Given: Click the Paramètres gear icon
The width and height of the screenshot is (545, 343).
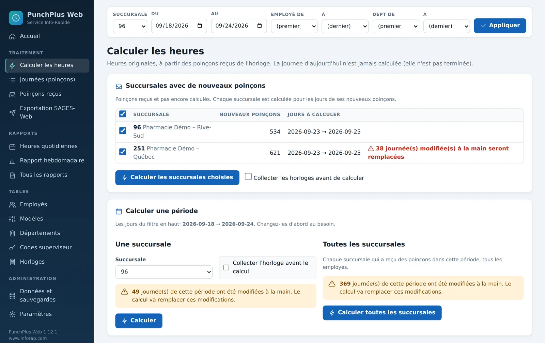Looking at the screenshot, I should click(x=12, y=314).
